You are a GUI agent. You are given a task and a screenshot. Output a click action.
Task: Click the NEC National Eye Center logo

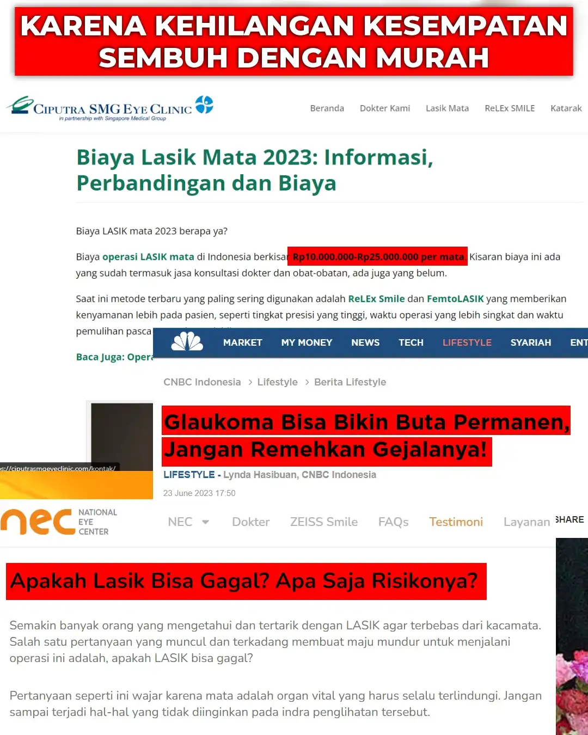[x=59, y=522]
